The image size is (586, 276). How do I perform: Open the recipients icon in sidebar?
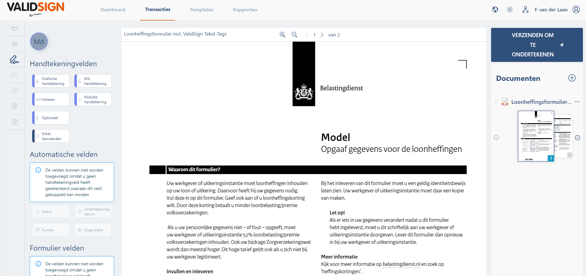(x=15, y=44)
